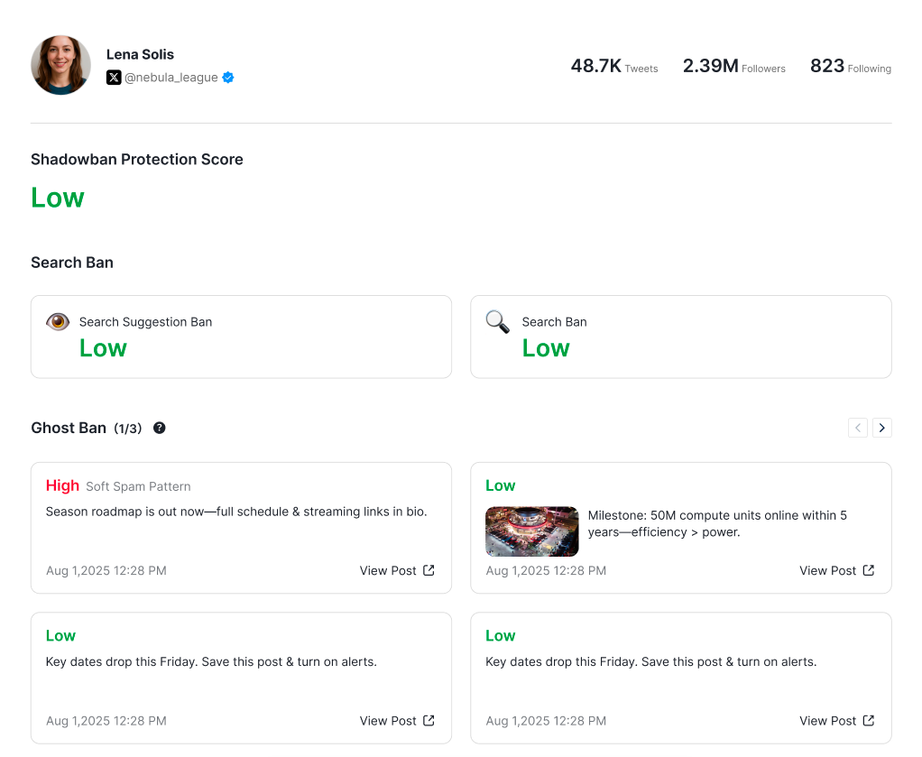Select the 2.39M Followers stat
Image resolution: width=922 pixels, height=757 pixels.
pos(733,66)
